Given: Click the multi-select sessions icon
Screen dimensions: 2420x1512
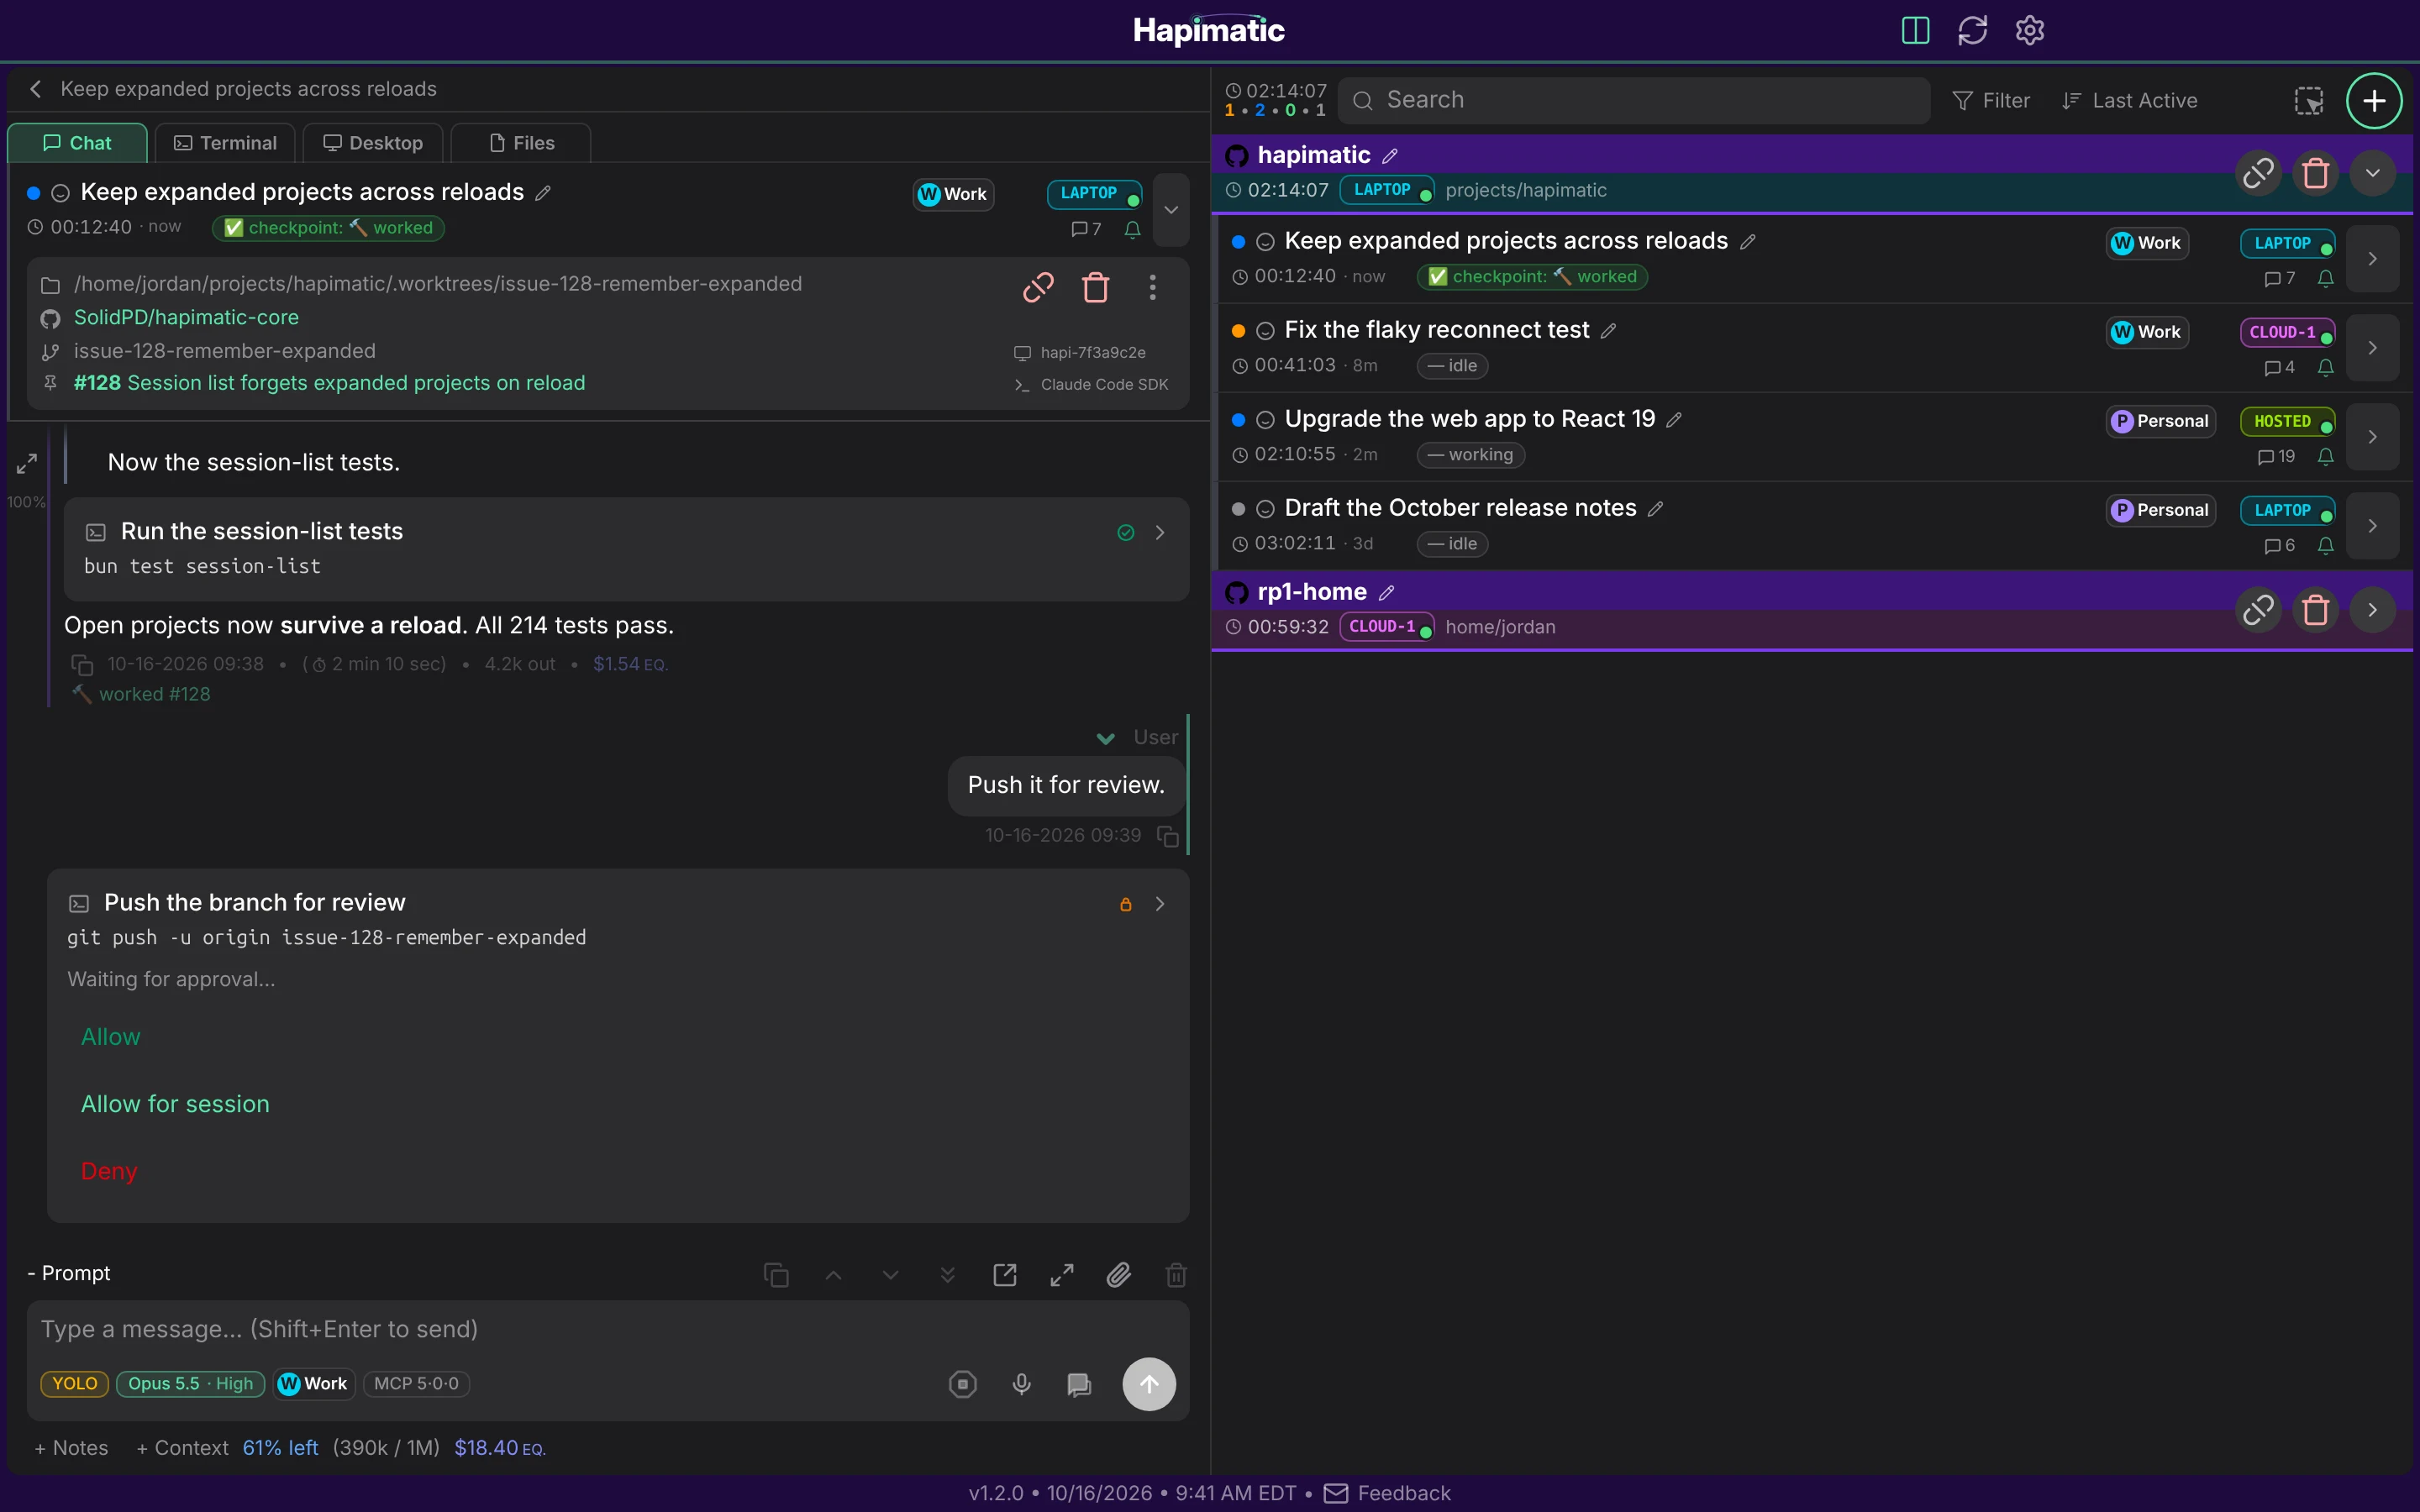Looking at the screenshot, I should (2308, 100).
